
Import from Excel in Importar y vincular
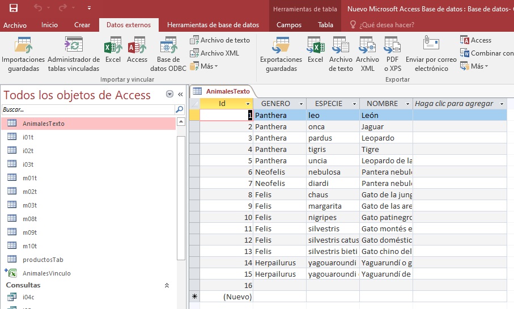(x=113, y=50)
